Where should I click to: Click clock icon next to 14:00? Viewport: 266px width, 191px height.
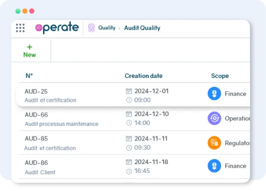129,123
